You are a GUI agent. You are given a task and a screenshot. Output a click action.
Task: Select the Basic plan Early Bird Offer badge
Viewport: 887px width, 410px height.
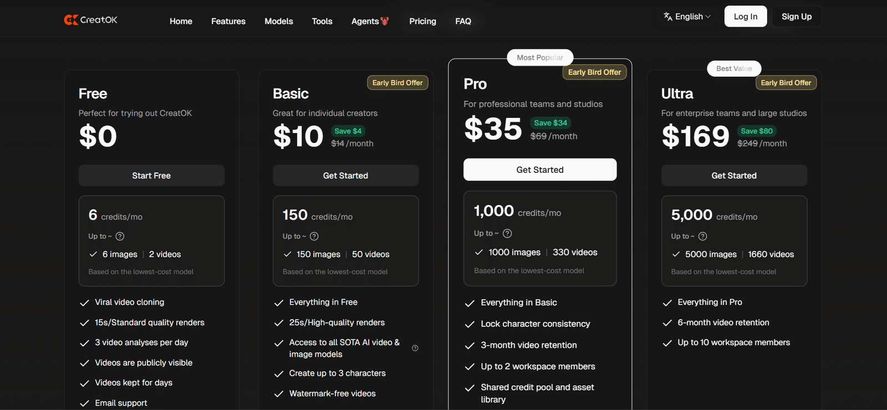click(397, 83)
